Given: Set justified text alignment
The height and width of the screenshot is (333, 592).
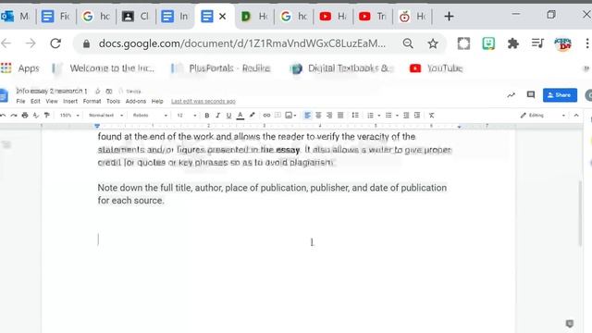Looking at the screenshot, I should tap(340, 115).
